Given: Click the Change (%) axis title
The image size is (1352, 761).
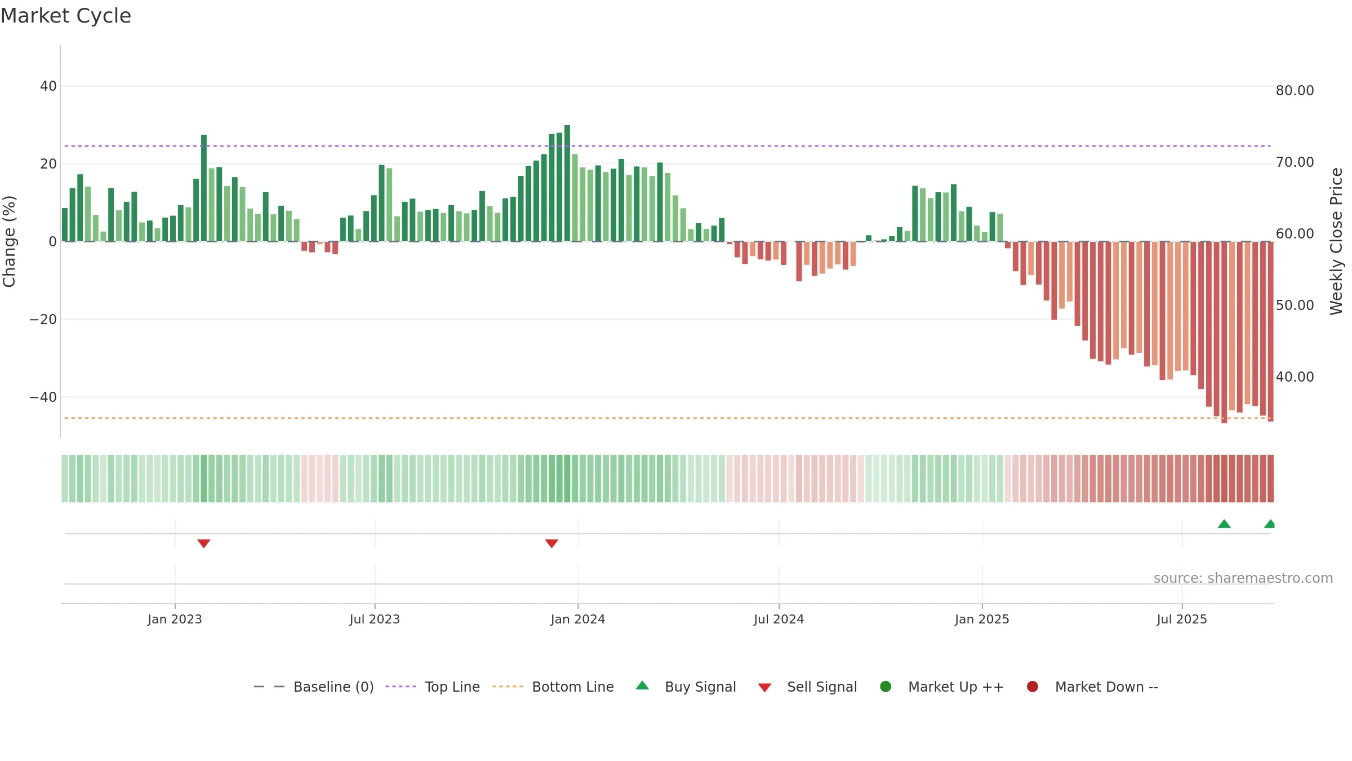Looking at the screenshot, I should pyautogui.click(x=10, y=241).
